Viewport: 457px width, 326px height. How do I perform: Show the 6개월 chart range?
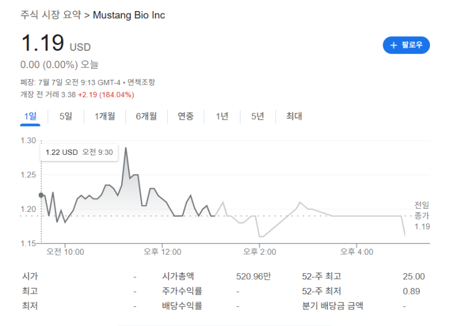point(146,116)
